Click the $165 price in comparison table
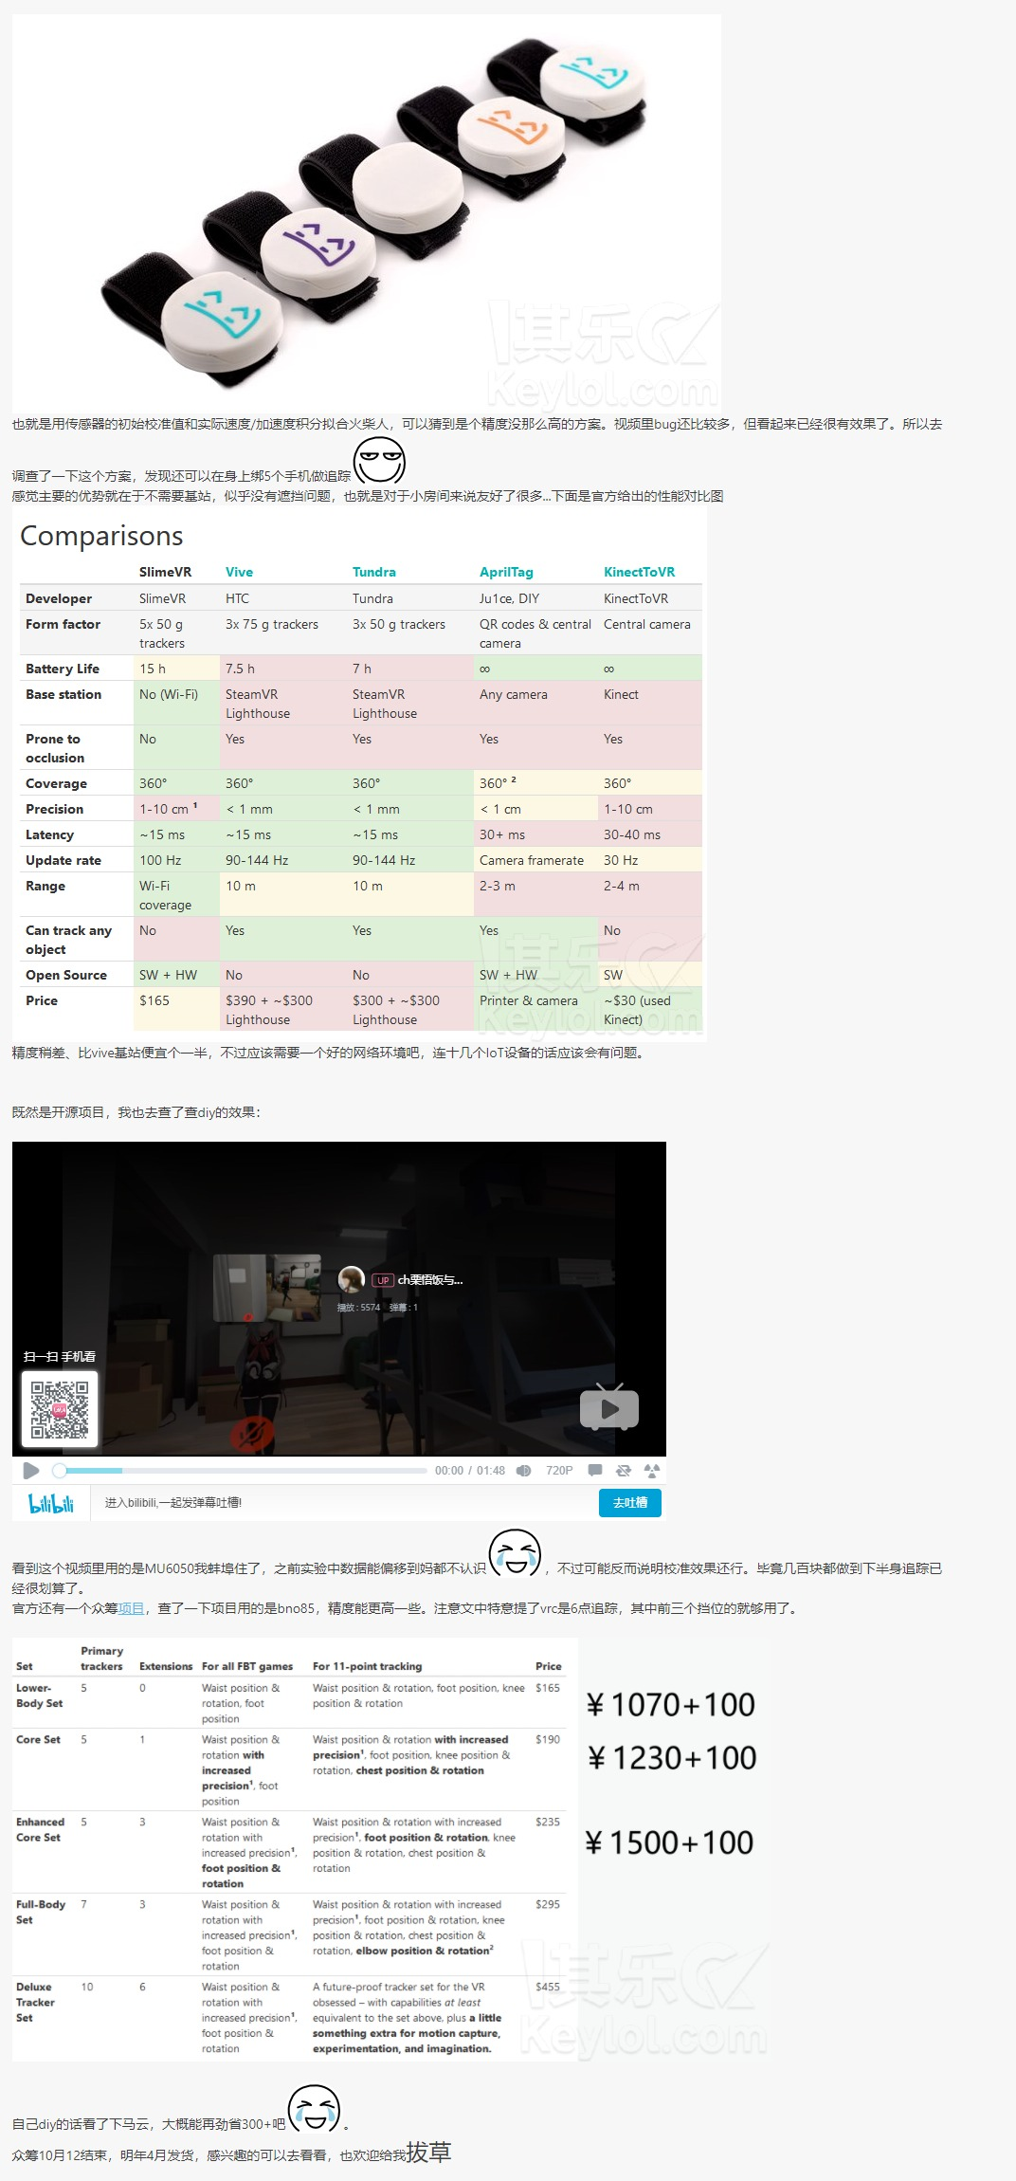Image resolution: width=1016 pixels, height=2181 pixels. 154,1000
